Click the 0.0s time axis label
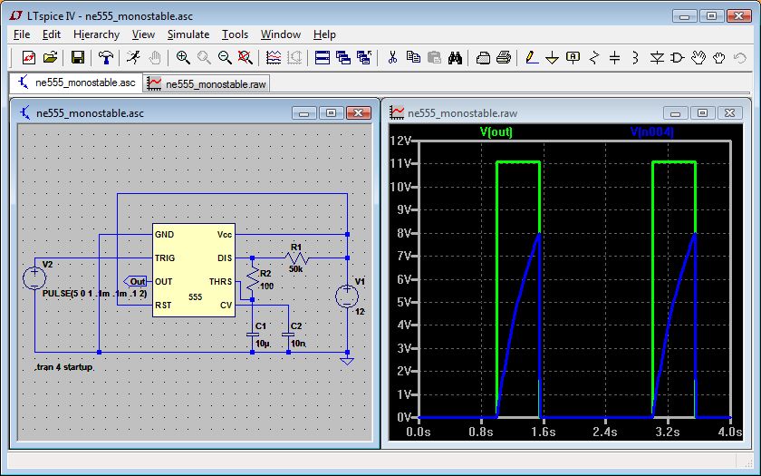 418,432
